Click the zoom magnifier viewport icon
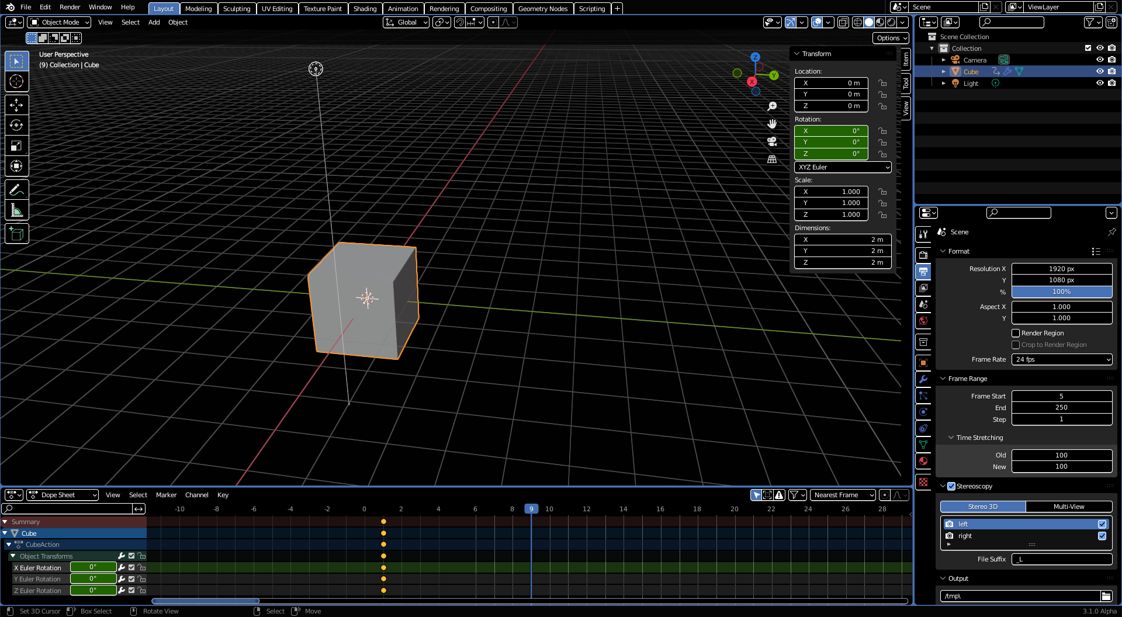This screenshot has width=1122, height=617. tap(772, 106)
